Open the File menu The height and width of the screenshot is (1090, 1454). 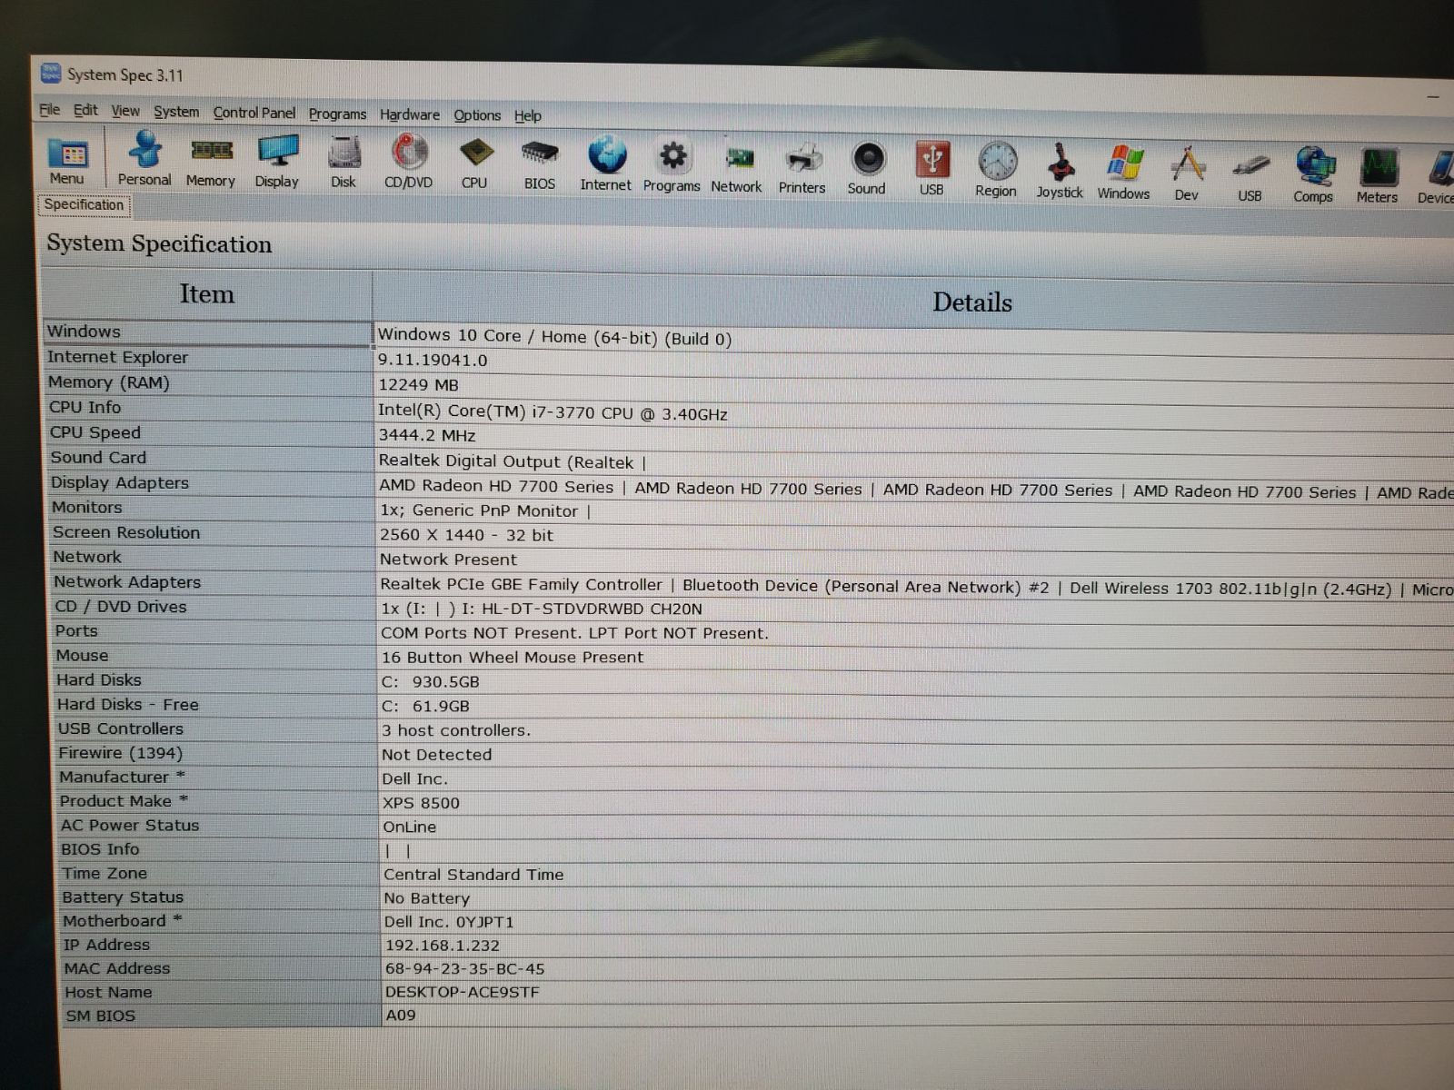coord(49,110)
